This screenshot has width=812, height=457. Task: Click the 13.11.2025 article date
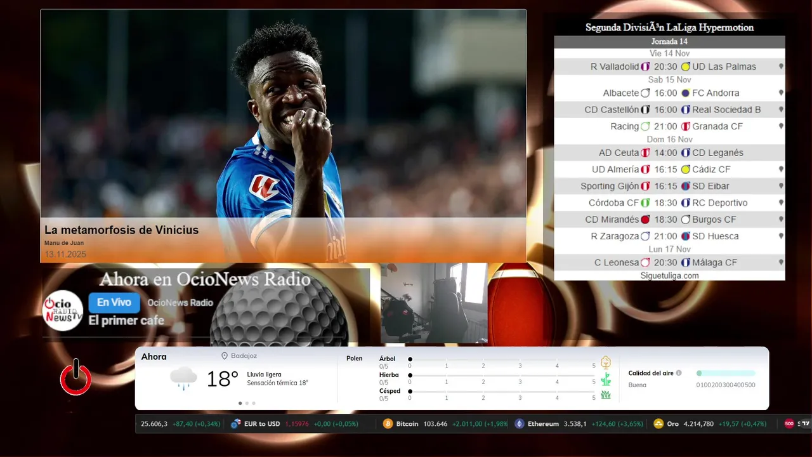[65, 254]
